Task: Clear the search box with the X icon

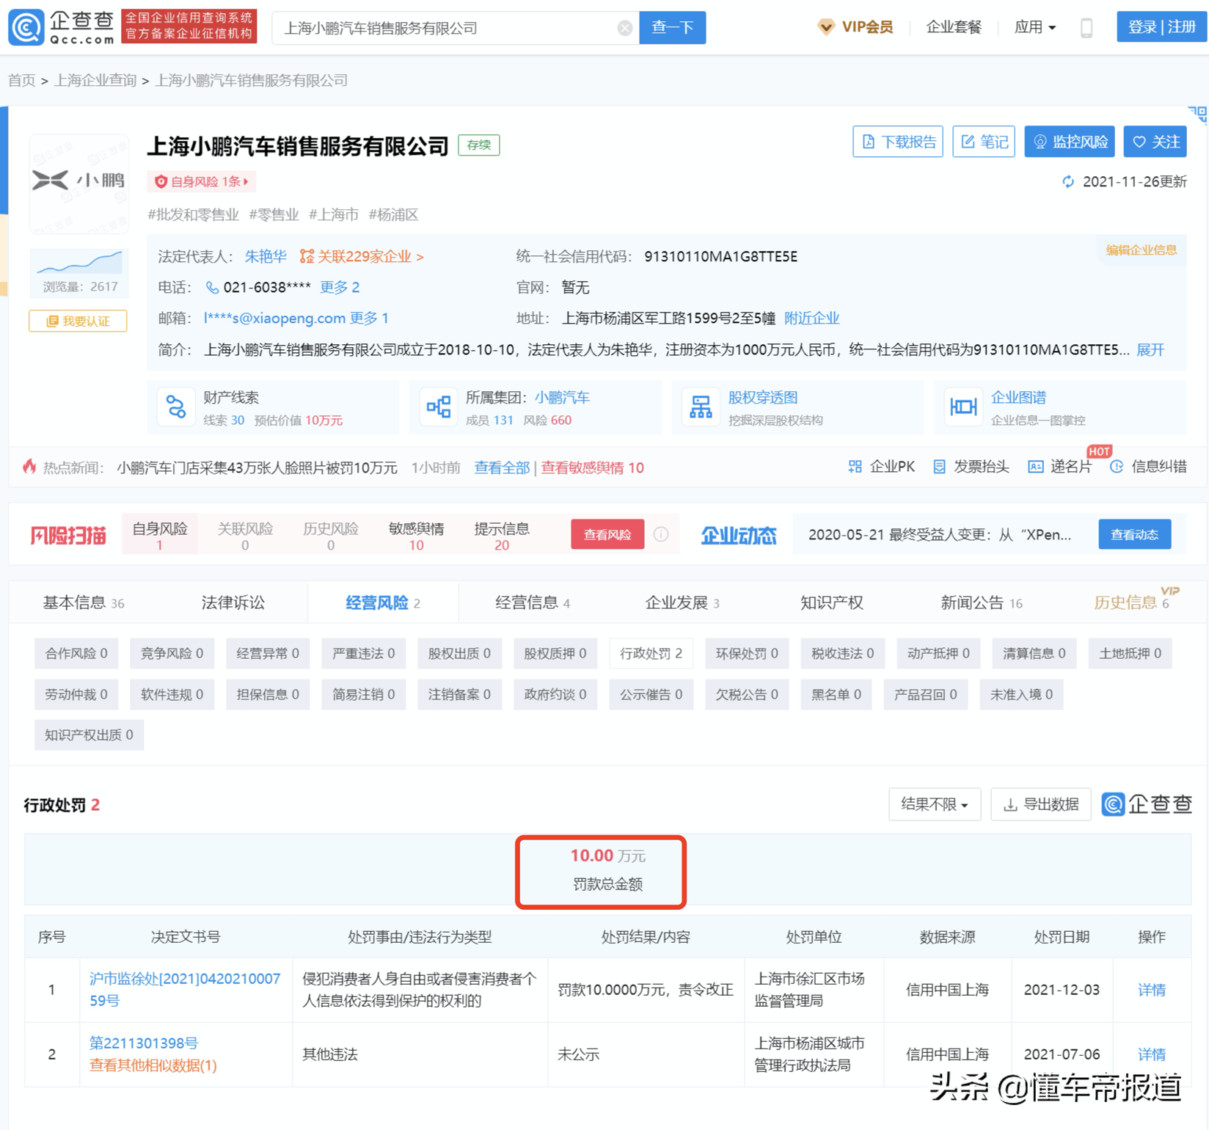Action: pyautogui.click(x=624, y=28)
